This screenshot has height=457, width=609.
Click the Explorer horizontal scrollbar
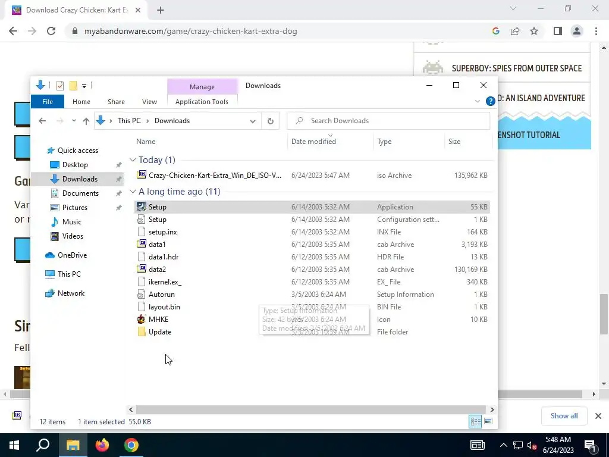point(311,409)
